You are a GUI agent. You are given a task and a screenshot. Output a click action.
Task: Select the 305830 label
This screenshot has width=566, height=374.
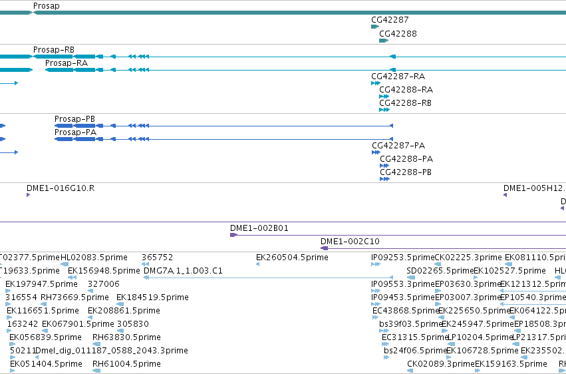point(133,324)
